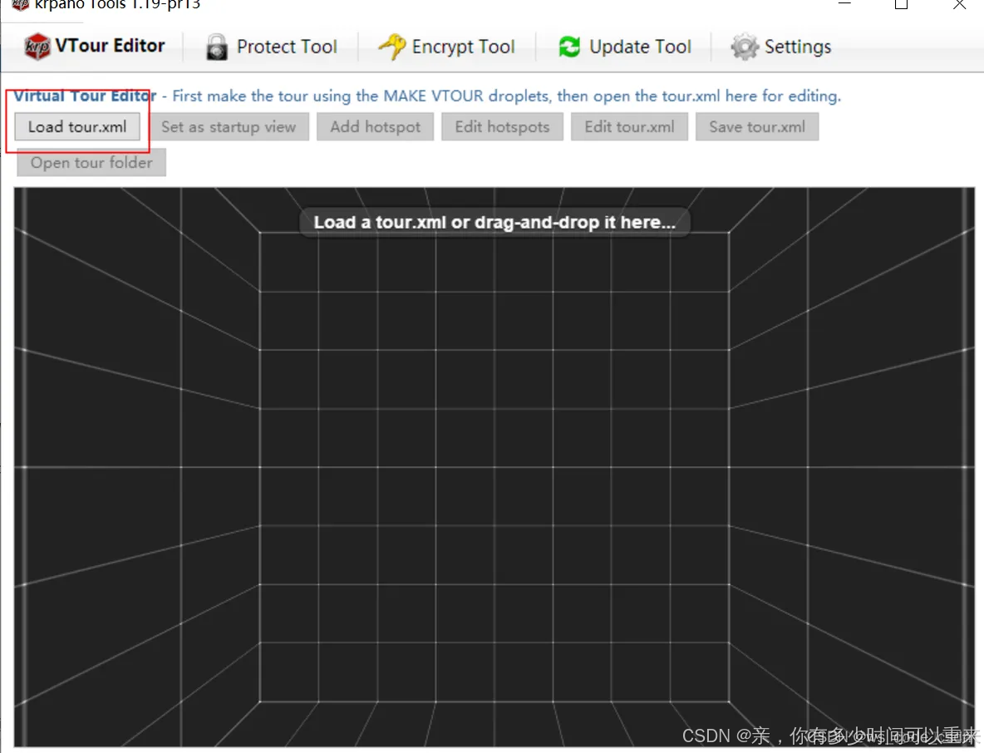Click the Virtual Tour Editor heading text

pyautogui.click(x=85, y=96)
